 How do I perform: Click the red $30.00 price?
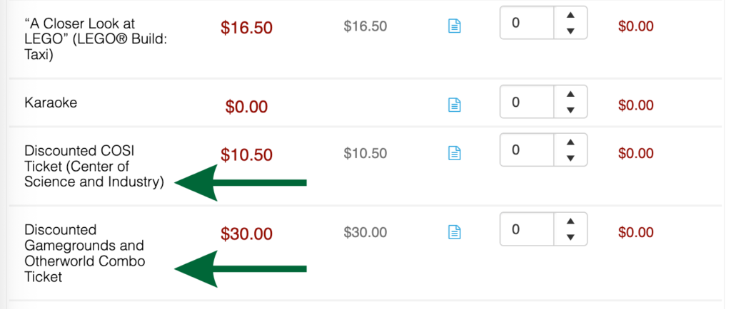pos(246,233)
